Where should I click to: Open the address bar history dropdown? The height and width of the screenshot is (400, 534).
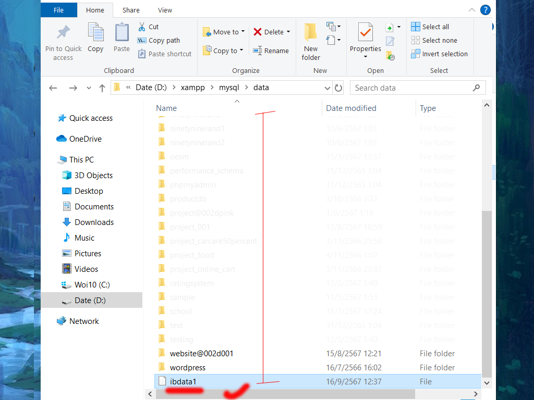click(x=327, y=88)
